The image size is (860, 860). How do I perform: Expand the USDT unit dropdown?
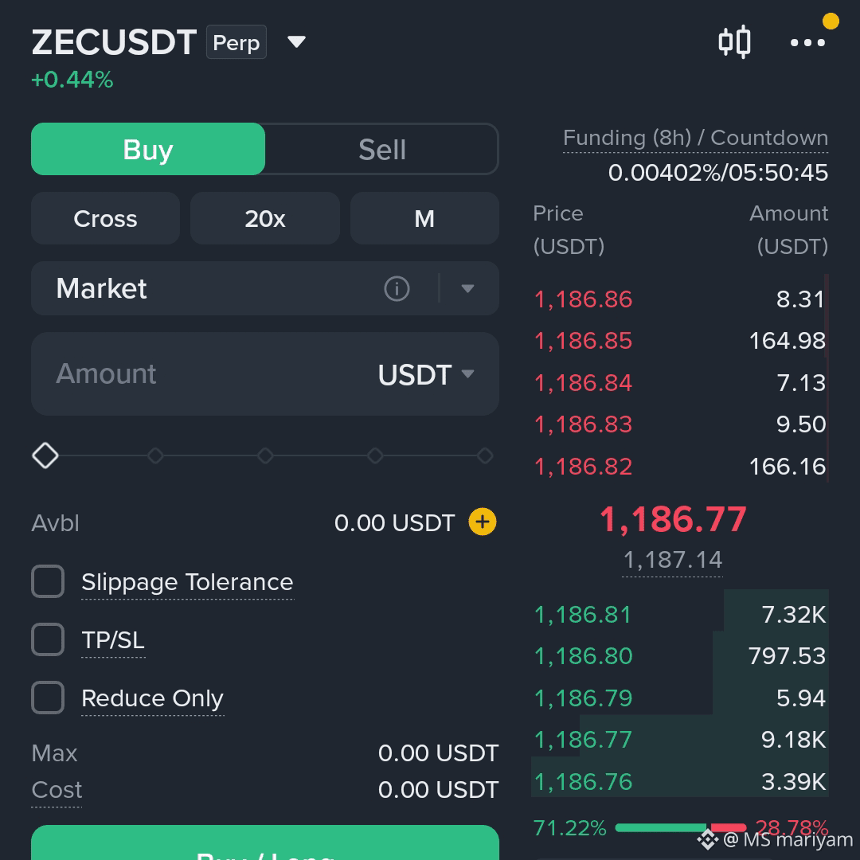(x=425, y=374)
